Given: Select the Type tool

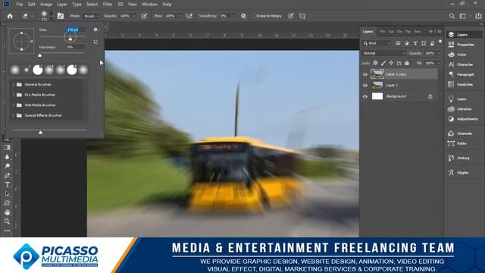Looking at the screenshot, I should (7, 185).
